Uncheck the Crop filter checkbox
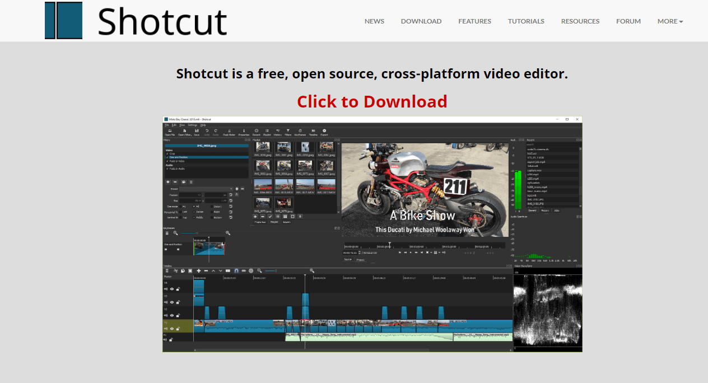The image size is (708, 383). (167, 153)
